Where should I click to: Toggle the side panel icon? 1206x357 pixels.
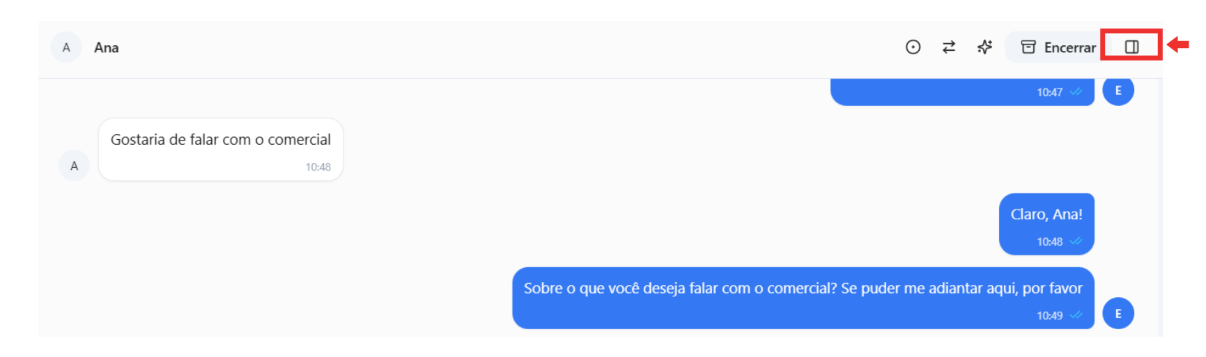click(x=1131, y=47)
